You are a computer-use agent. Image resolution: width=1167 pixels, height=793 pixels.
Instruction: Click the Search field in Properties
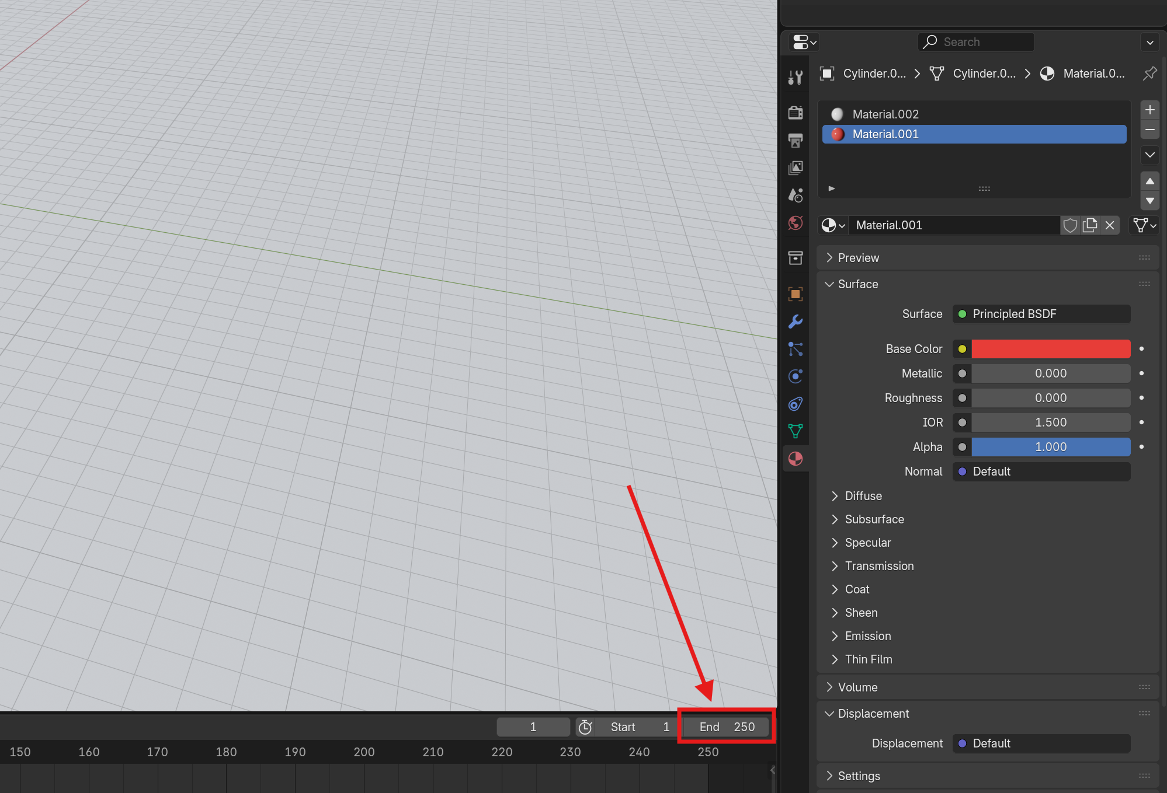pos(976,42)
